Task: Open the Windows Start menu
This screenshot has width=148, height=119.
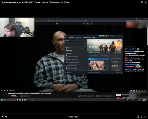Action: click(2, 100)
